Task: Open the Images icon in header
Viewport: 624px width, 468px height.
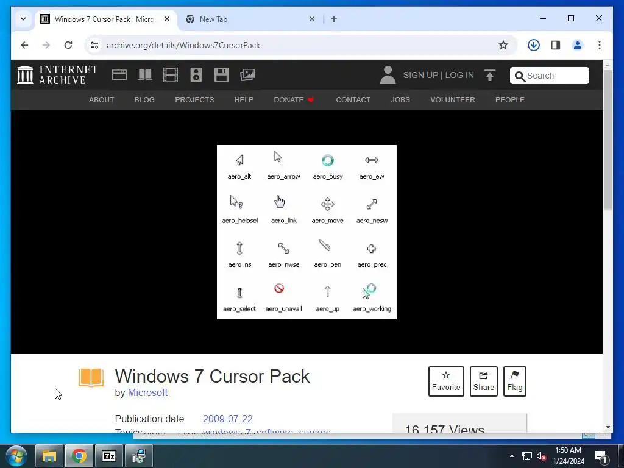Action: 247,75
